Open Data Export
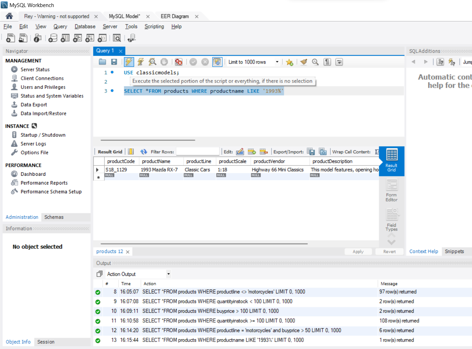472x349 pixels. click(34, 104)
